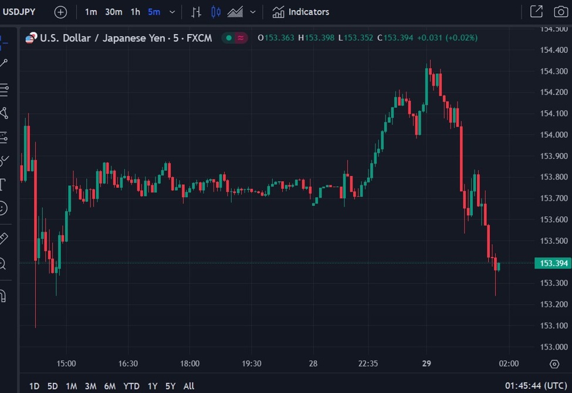Open the chart style dropdown chevron

(252, 11)
